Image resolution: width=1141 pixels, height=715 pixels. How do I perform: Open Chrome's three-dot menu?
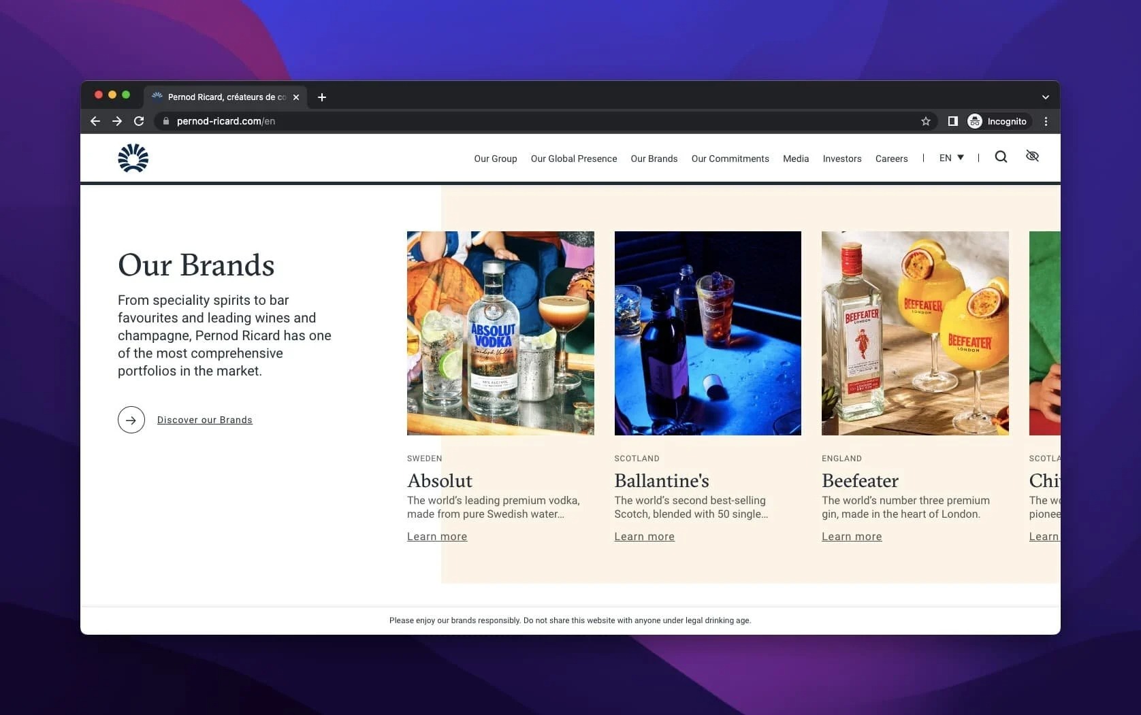[x=1046, y=120]
